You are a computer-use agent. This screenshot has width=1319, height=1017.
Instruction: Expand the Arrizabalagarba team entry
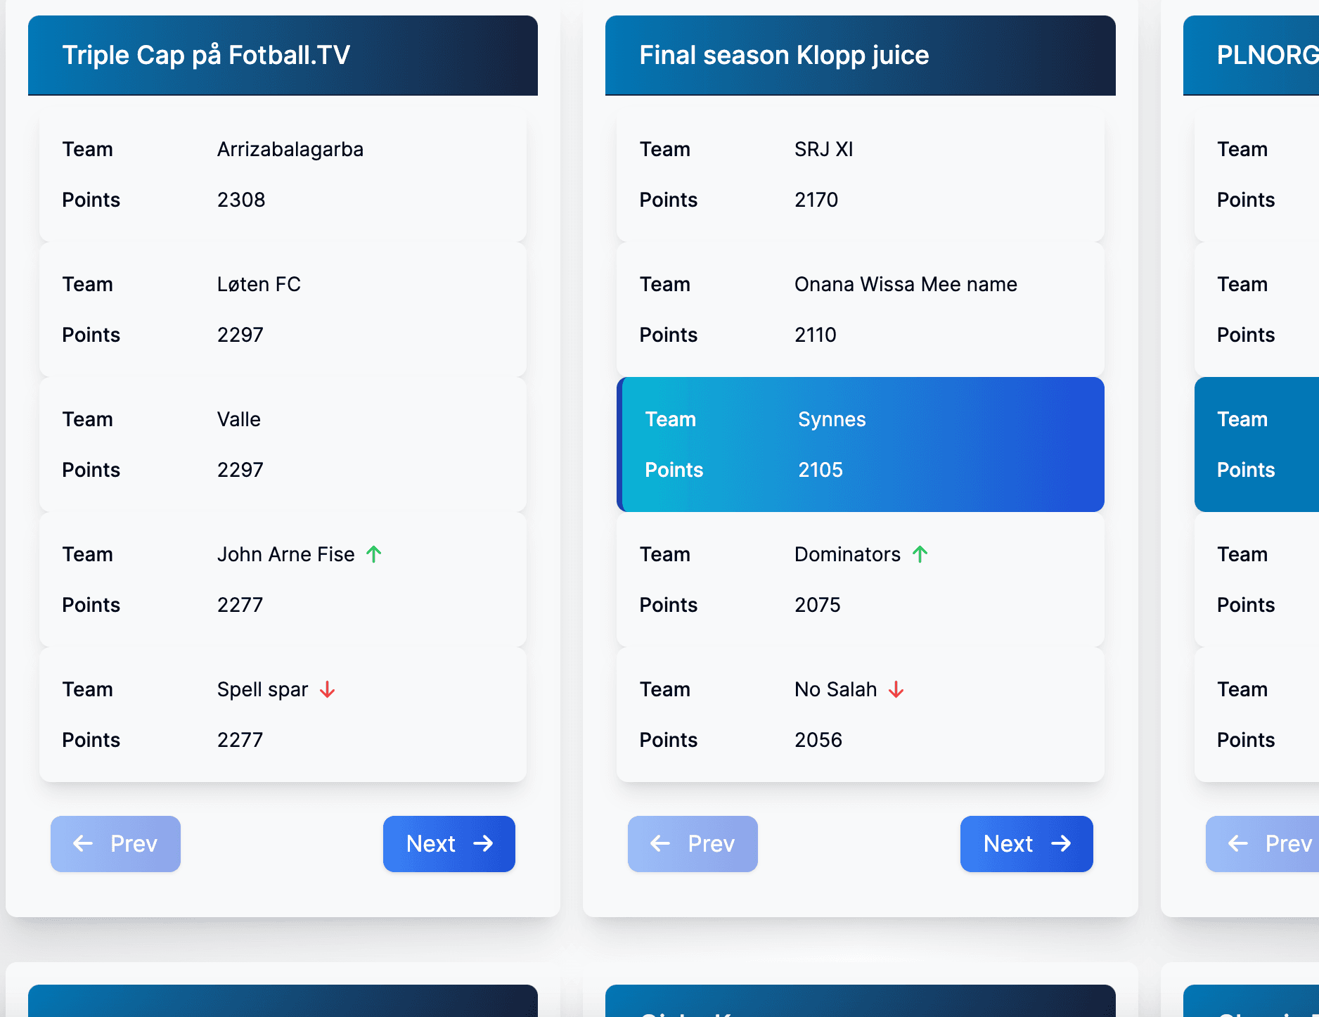click(x=283, y=175)
